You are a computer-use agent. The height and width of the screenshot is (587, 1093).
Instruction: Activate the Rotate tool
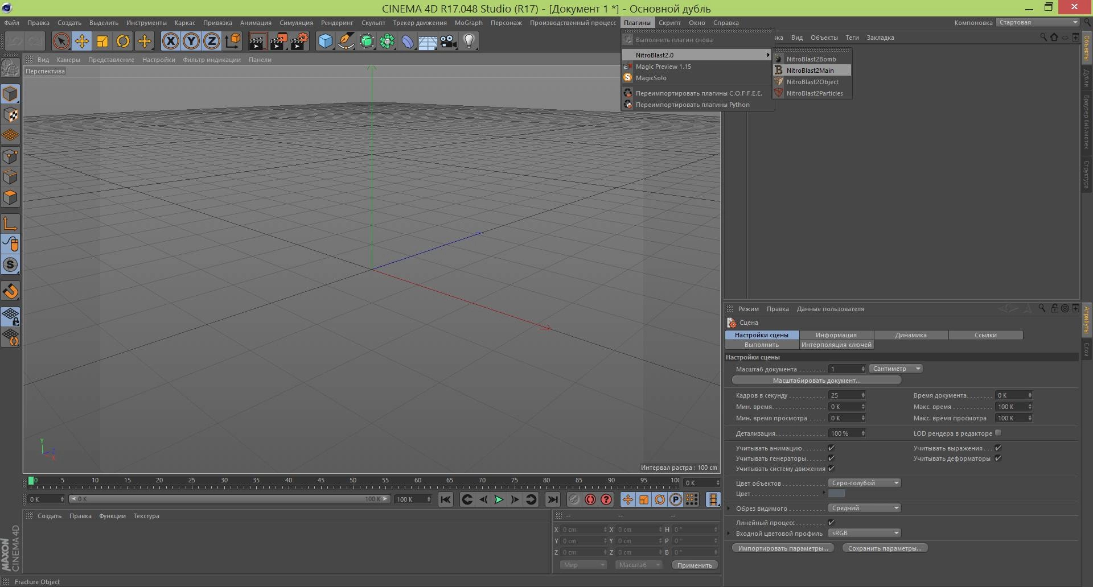pos(123,41)
